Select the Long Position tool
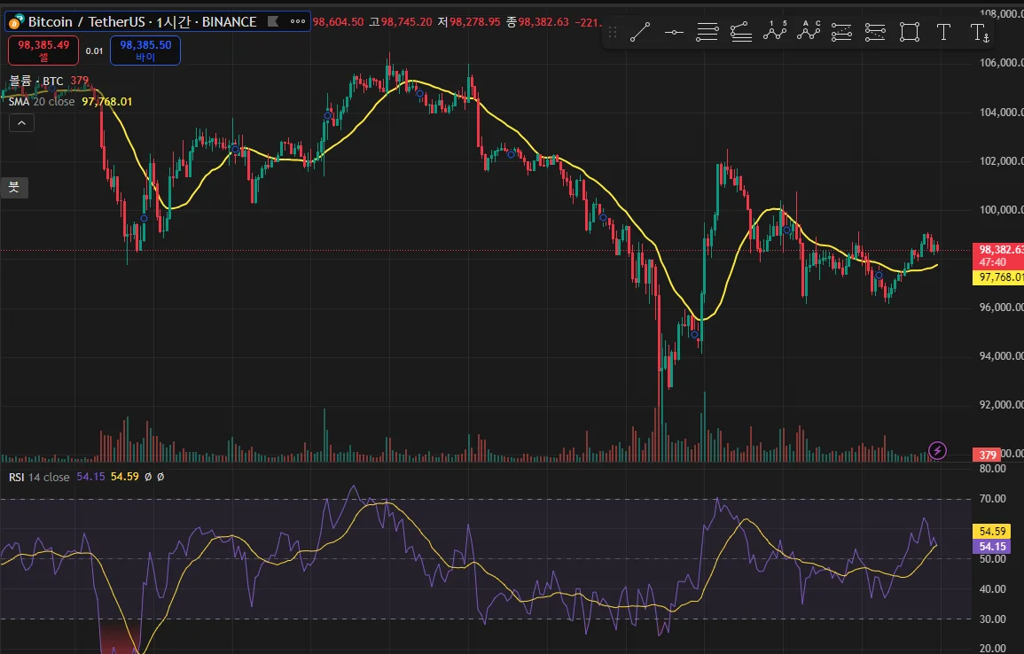This screenshot has height=654, width=1024. coord(841,32)
